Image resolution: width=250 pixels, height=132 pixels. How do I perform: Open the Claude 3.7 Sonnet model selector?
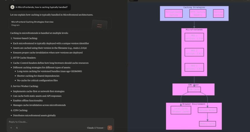96,128
